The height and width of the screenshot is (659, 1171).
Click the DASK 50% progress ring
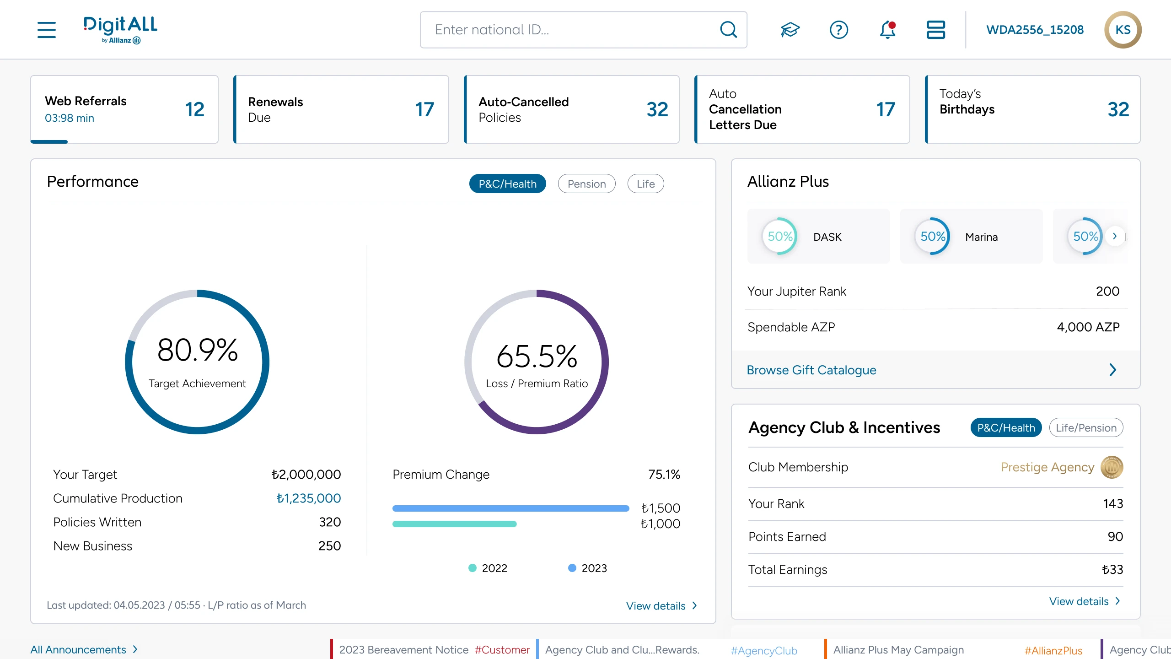pos(779,236)
